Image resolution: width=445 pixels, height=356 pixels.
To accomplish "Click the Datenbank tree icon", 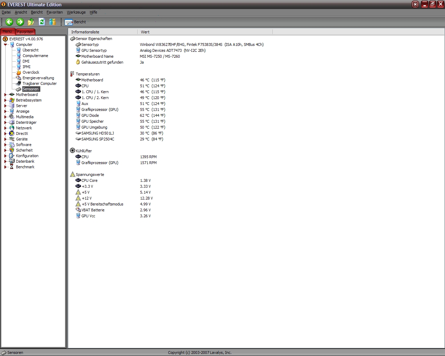I will coord(12,161).
